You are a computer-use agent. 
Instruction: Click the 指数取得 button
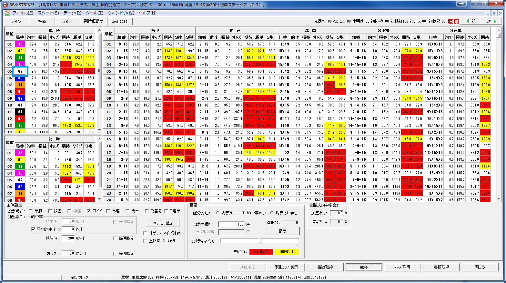(325, 267)
